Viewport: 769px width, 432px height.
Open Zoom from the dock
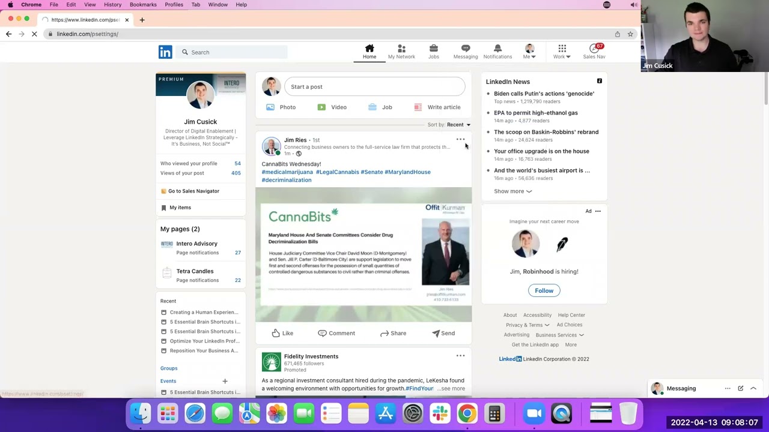(534, 413)
